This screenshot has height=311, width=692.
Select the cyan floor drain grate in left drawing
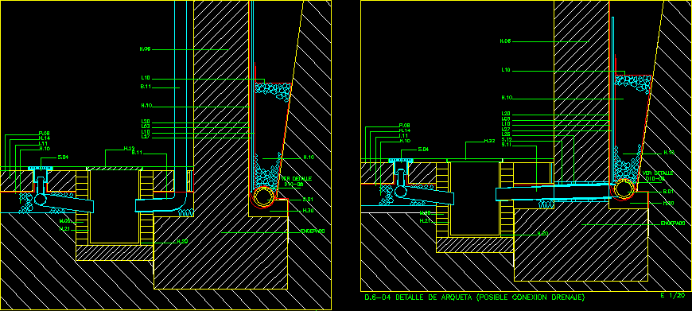41,168
